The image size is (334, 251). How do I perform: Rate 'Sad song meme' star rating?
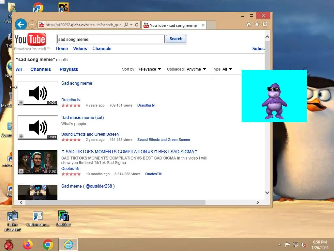point(71,106)
